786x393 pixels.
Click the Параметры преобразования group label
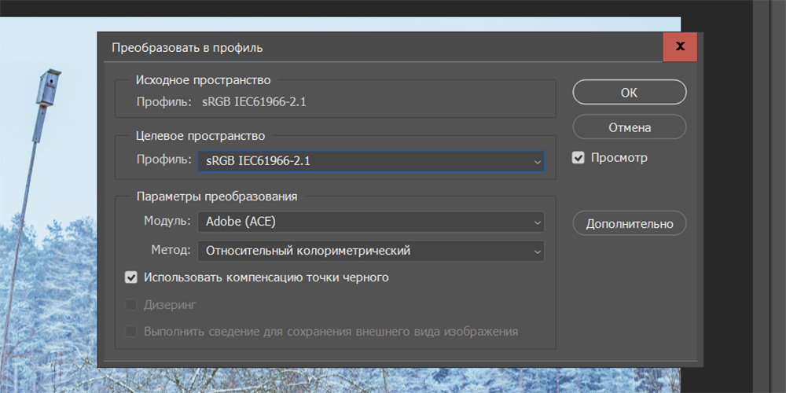[x=217, y=196]
